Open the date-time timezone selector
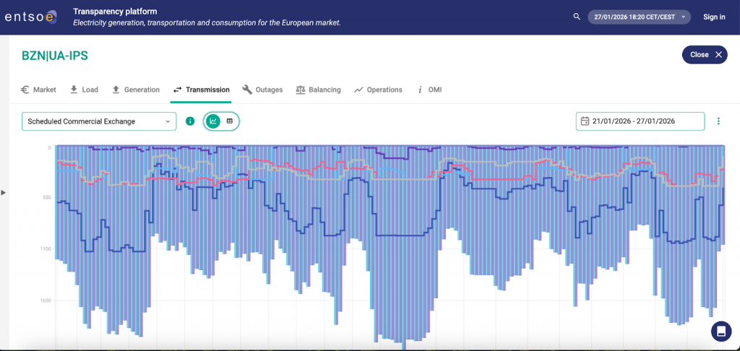The width and height of the screenshot is (740, 351). 639,17
